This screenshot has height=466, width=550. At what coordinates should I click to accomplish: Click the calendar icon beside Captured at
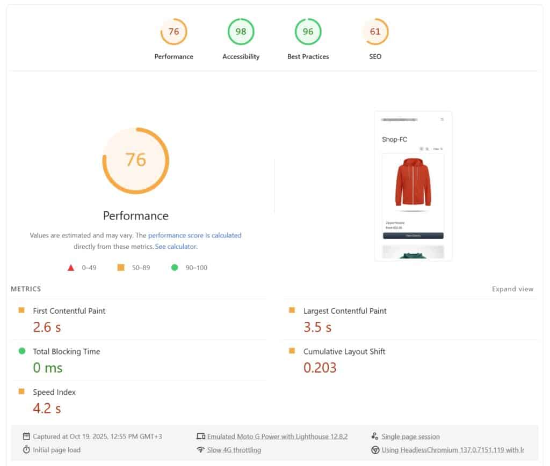pos(26,437)
